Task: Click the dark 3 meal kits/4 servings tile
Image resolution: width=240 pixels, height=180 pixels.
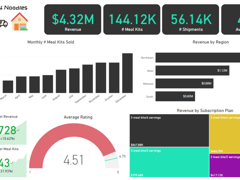Action: pos(169,130)
